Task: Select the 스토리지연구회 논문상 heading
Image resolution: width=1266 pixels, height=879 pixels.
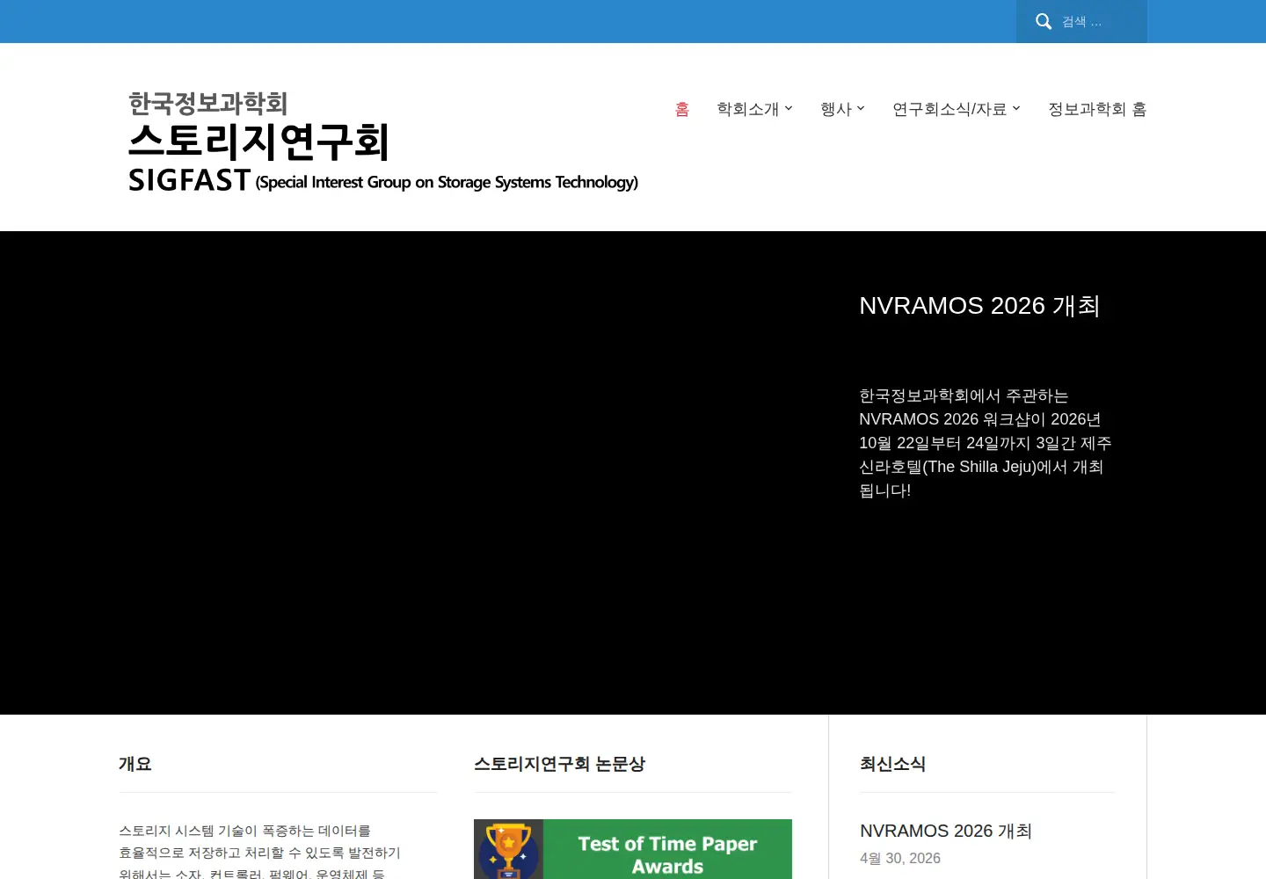Action: (559, 764)
